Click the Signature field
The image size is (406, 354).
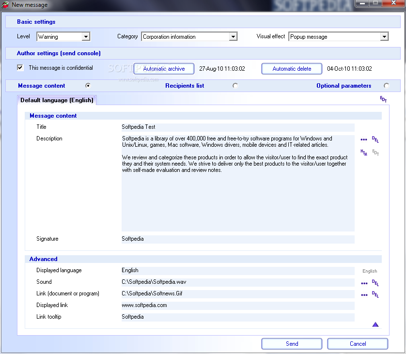[x=238, y=239]
